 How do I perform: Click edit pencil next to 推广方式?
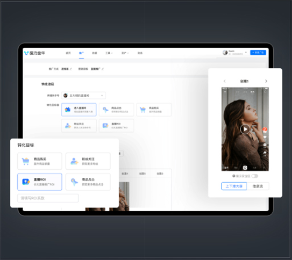coord(71,69)
